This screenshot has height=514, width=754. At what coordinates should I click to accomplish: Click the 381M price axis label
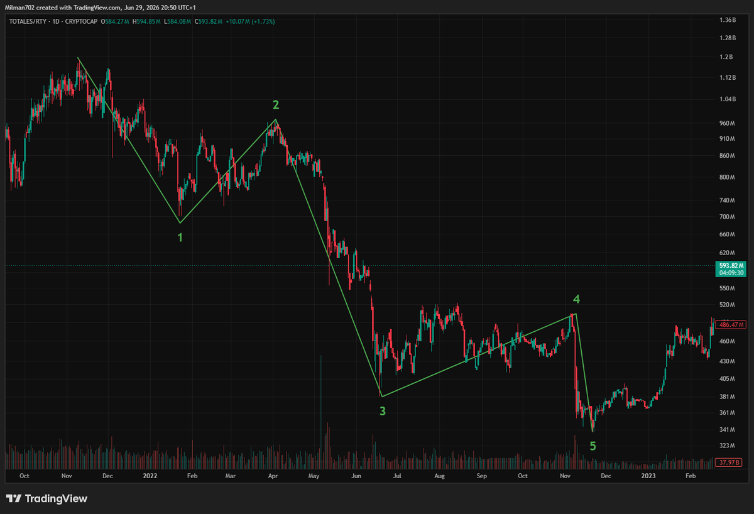click(x=728, y=396)
